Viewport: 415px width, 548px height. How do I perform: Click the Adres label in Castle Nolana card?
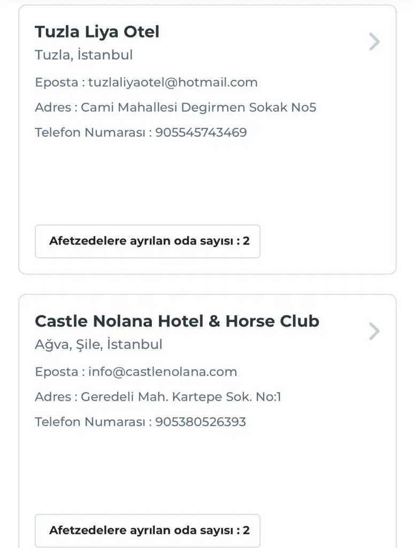tap(52, 397)
